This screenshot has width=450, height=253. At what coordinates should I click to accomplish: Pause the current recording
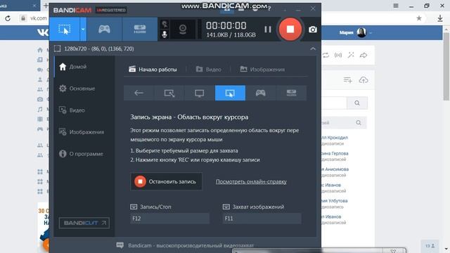click(x=268, y=30)
